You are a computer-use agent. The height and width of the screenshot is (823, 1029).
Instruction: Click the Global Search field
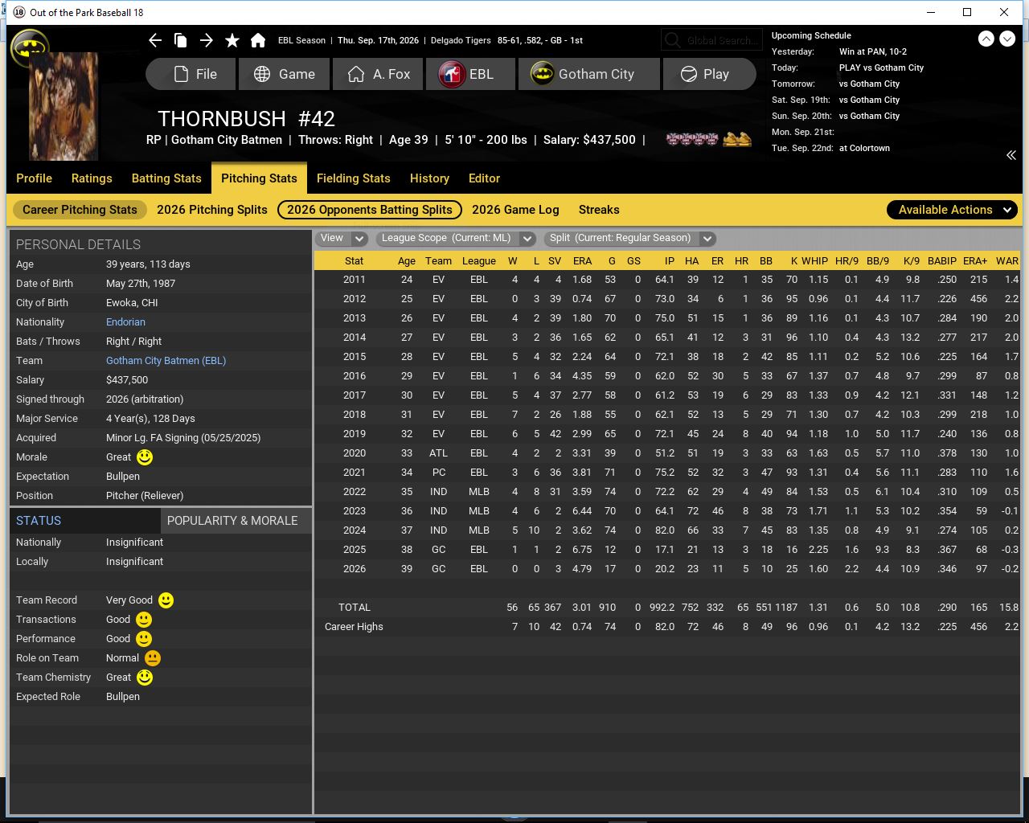711,40
